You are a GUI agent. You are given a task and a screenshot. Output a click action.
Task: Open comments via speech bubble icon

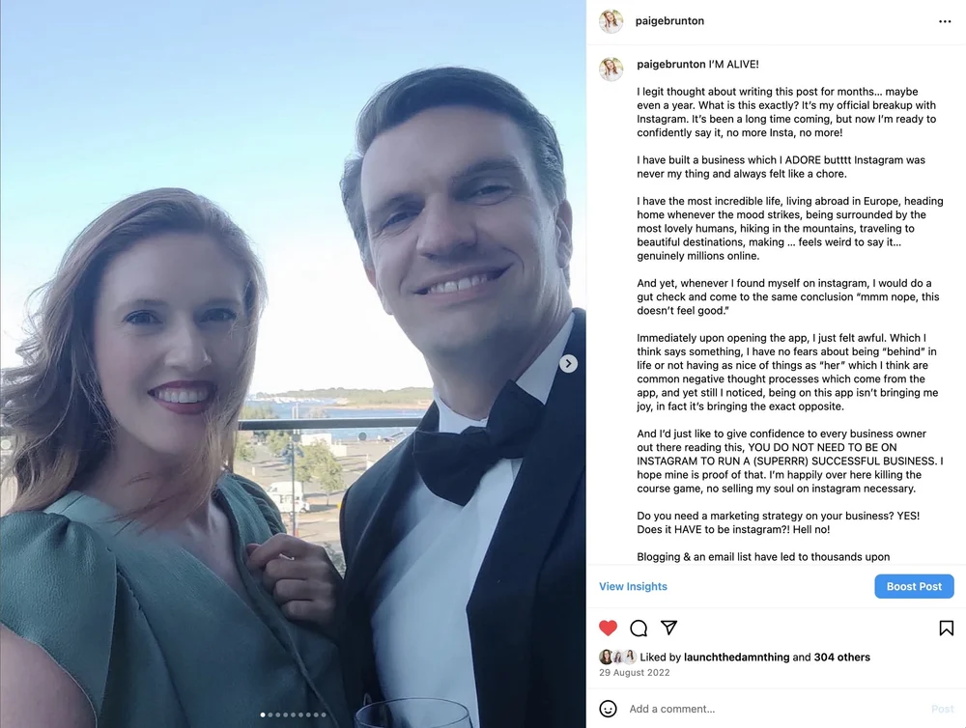pos(639,628)
